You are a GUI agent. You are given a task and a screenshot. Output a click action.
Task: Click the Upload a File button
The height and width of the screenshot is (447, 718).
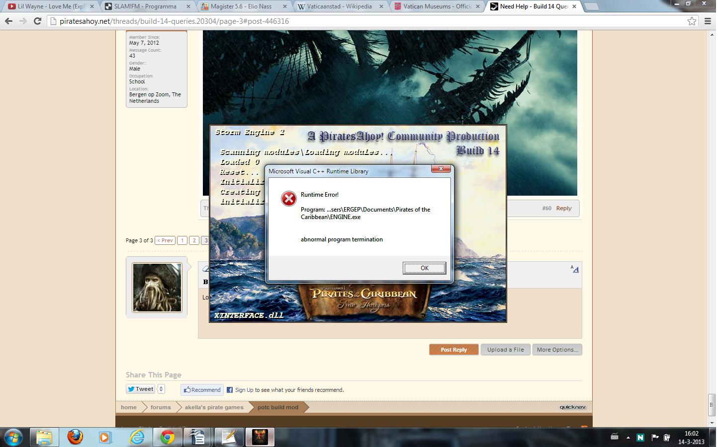pos(506,350)
